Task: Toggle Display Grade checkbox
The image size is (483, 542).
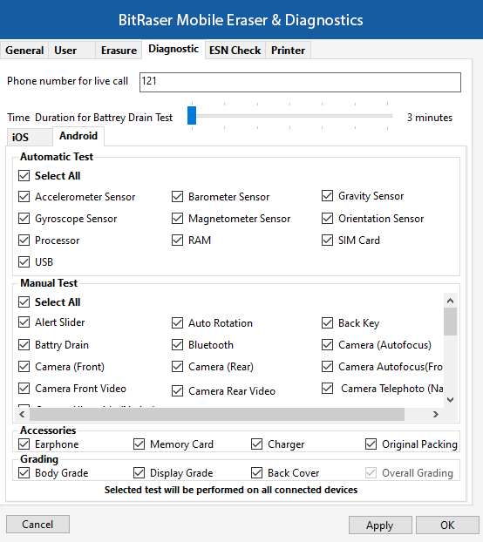Action: pos(139,472)
